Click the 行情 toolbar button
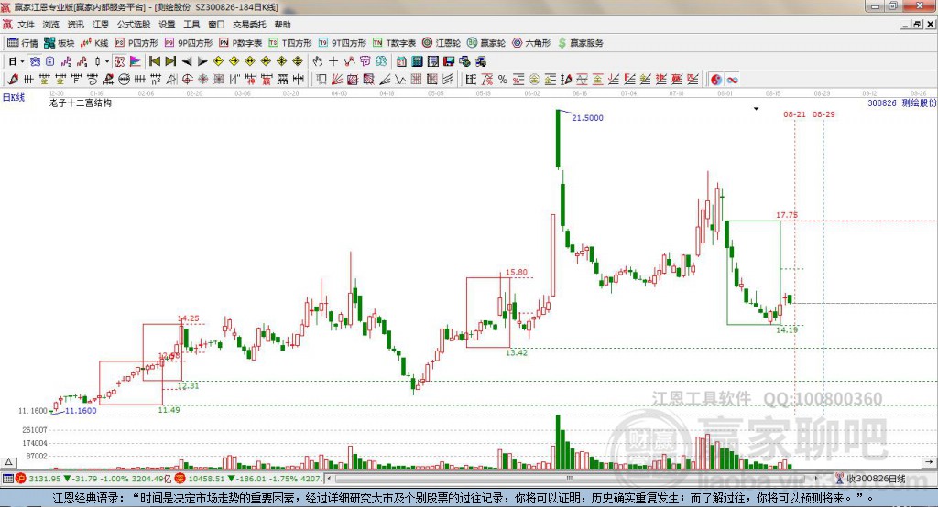 (22, 43)
